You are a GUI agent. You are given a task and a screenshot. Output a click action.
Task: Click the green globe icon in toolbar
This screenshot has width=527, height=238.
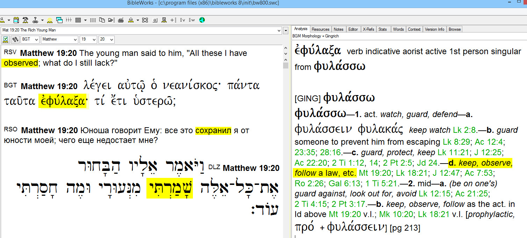click(202, 20)
